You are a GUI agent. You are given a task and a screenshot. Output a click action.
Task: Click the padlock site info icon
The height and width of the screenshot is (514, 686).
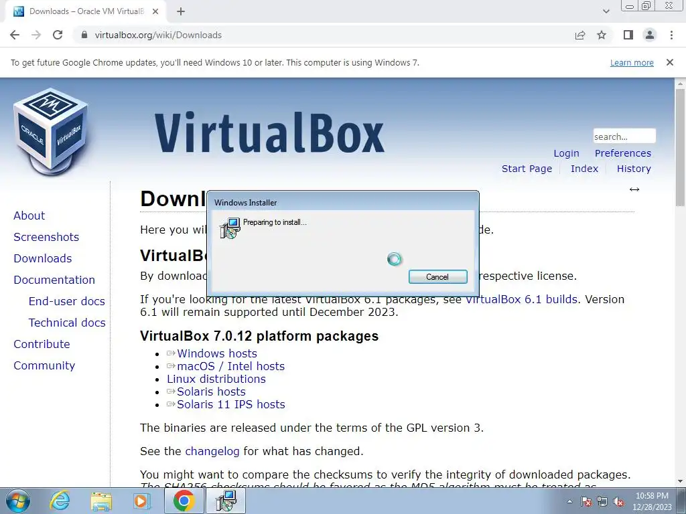coord(85,35)
